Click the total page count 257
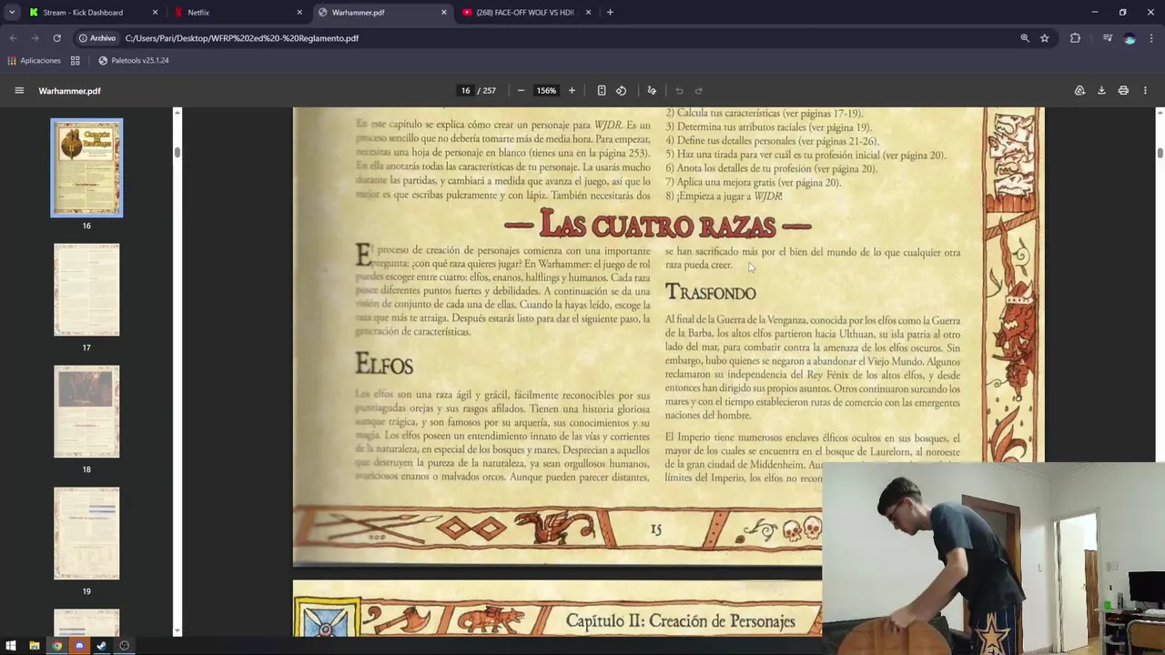This screenshot has height=655, width=1165. [489, 91]
